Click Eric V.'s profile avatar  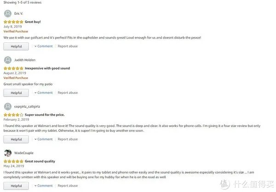click(x=7, y=13)
